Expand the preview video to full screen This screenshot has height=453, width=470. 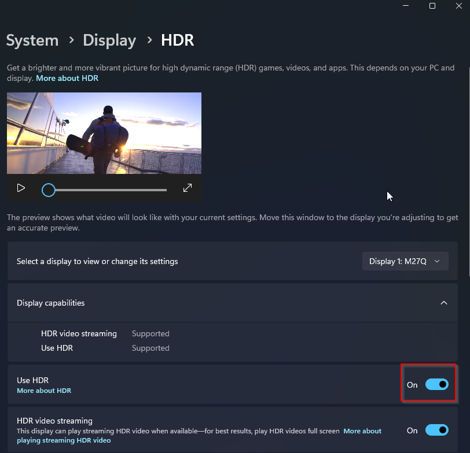tap(187, 188)
